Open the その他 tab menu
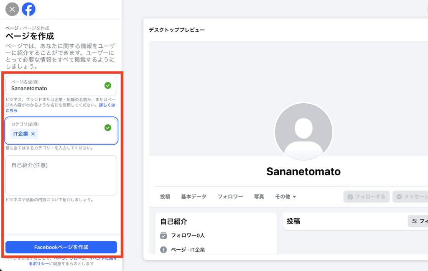The image size is (428, 271). (285, 197)
